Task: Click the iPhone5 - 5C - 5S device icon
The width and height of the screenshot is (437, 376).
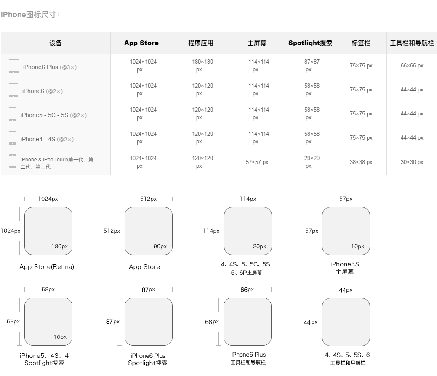Action: pos(13,114)
